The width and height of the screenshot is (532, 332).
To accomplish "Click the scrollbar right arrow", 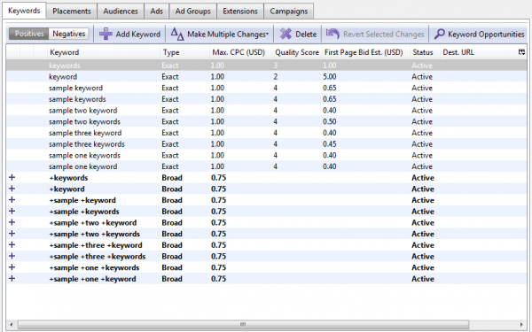I will [x=521, y=324].
